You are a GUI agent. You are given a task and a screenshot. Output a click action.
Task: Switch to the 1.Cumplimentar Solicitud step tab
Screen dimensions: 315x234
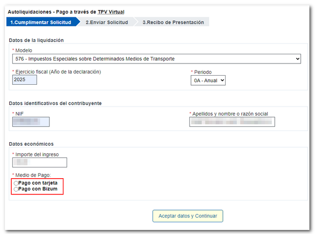tap(41, 22)
